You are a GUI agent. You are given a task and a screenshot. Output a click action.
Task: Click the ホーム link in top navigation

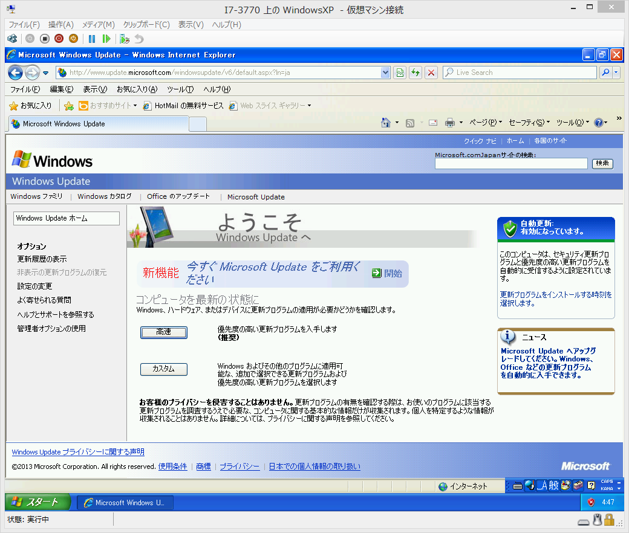(x=515, y=141)
